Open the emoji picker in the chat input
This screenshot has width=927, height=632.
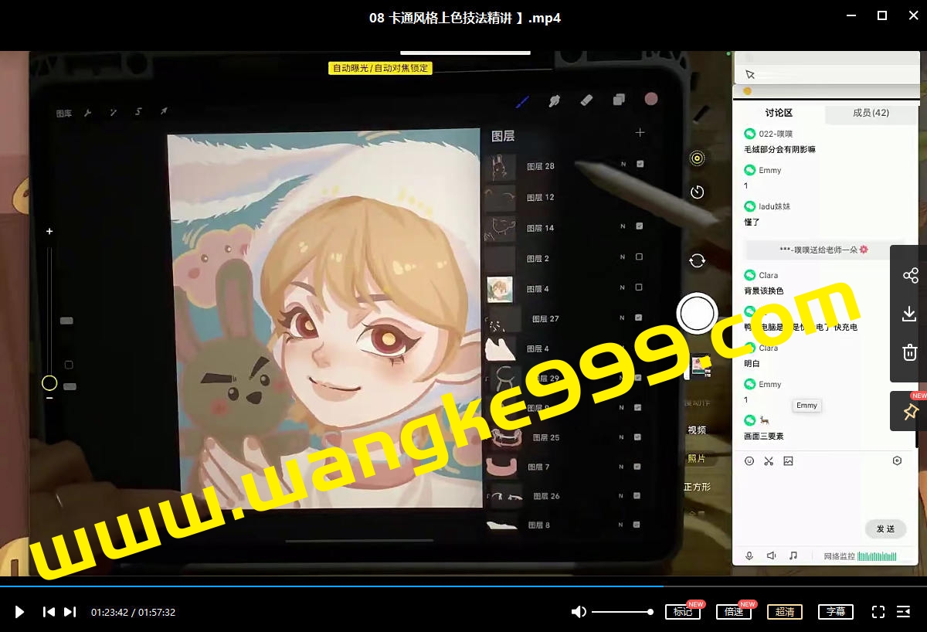[x=748, y=460]
